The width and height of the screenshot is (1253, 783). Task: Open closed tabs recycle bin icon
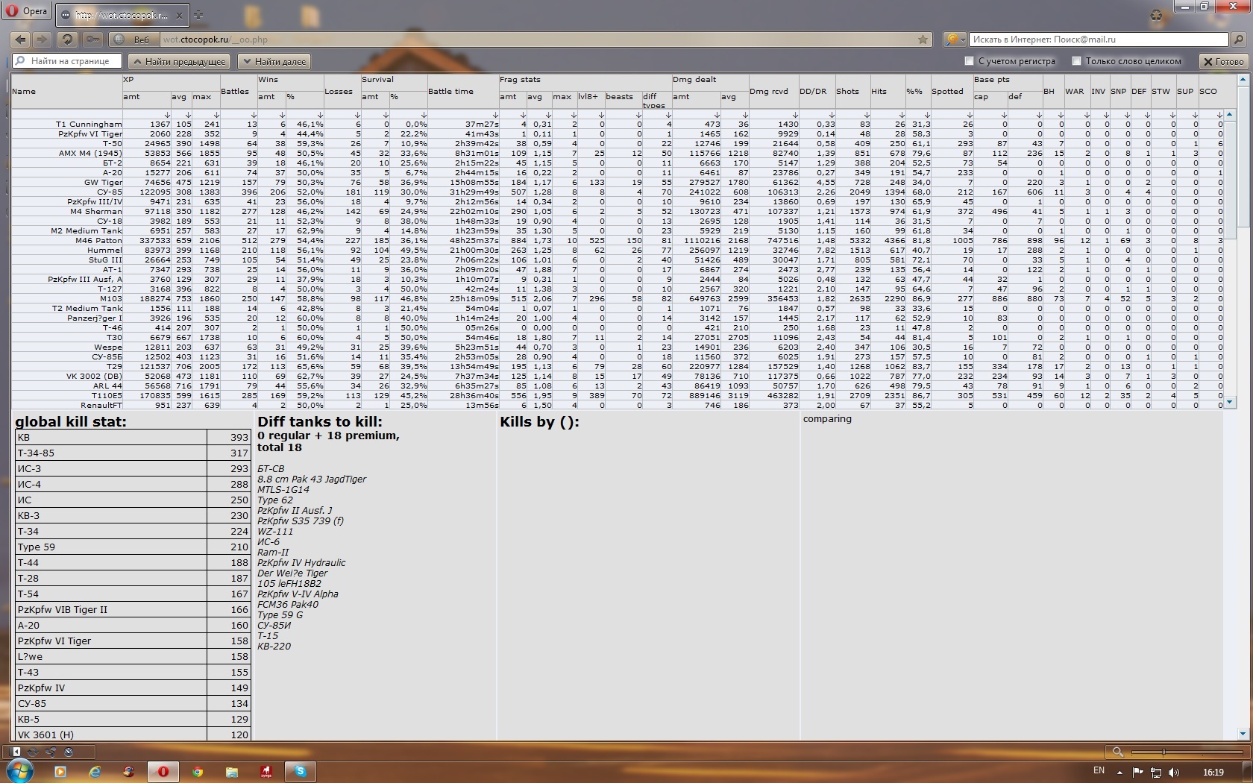(1156, 15)
